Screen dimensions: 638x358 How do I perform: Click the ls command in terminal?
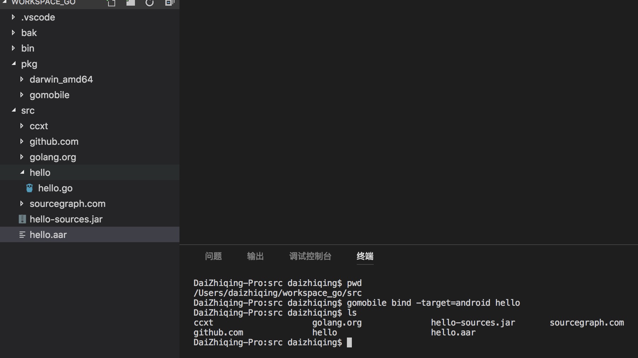pos(352,313)
